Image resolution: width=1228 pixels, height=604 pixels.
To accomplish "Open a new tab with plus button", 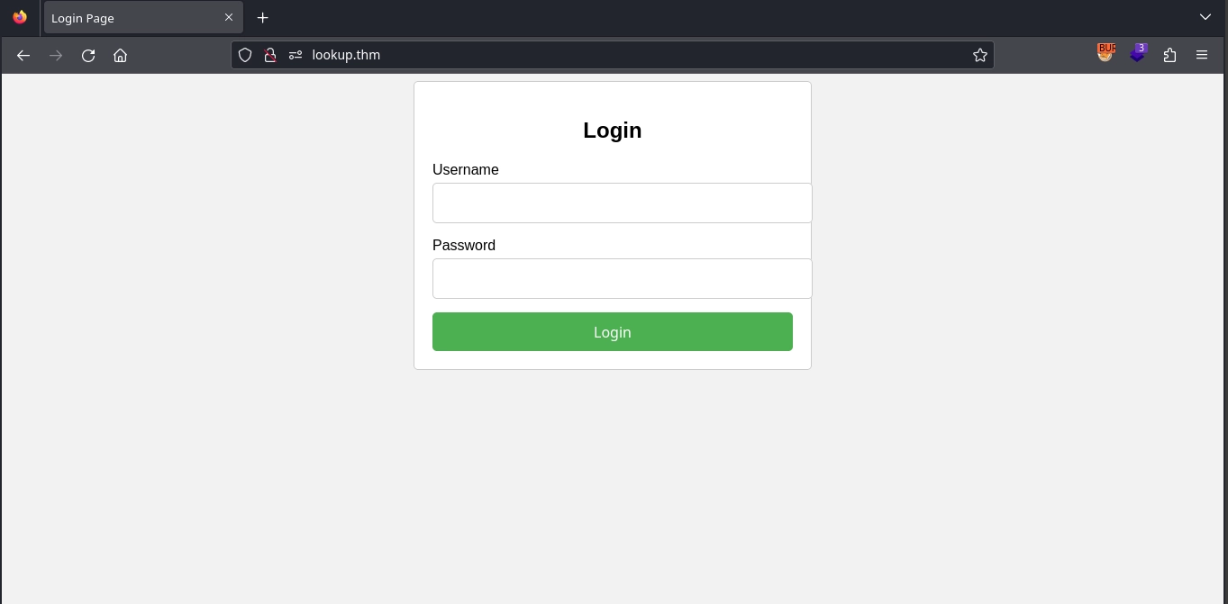I will point(262,18).
